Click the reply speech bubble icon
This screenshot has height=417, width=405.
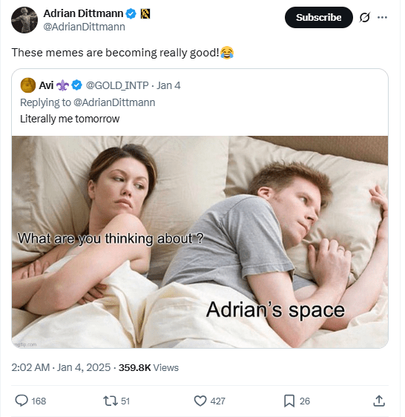(22, 401)
